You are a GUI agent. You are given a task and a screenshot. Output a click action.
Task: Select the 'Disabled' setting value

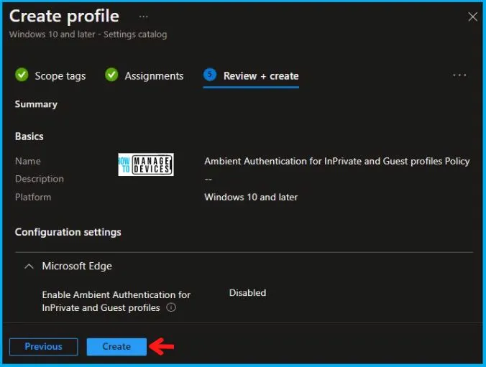point(247,293)
